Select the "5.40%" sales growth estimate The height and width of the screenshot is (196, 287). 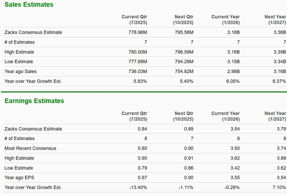pos(187,81)
